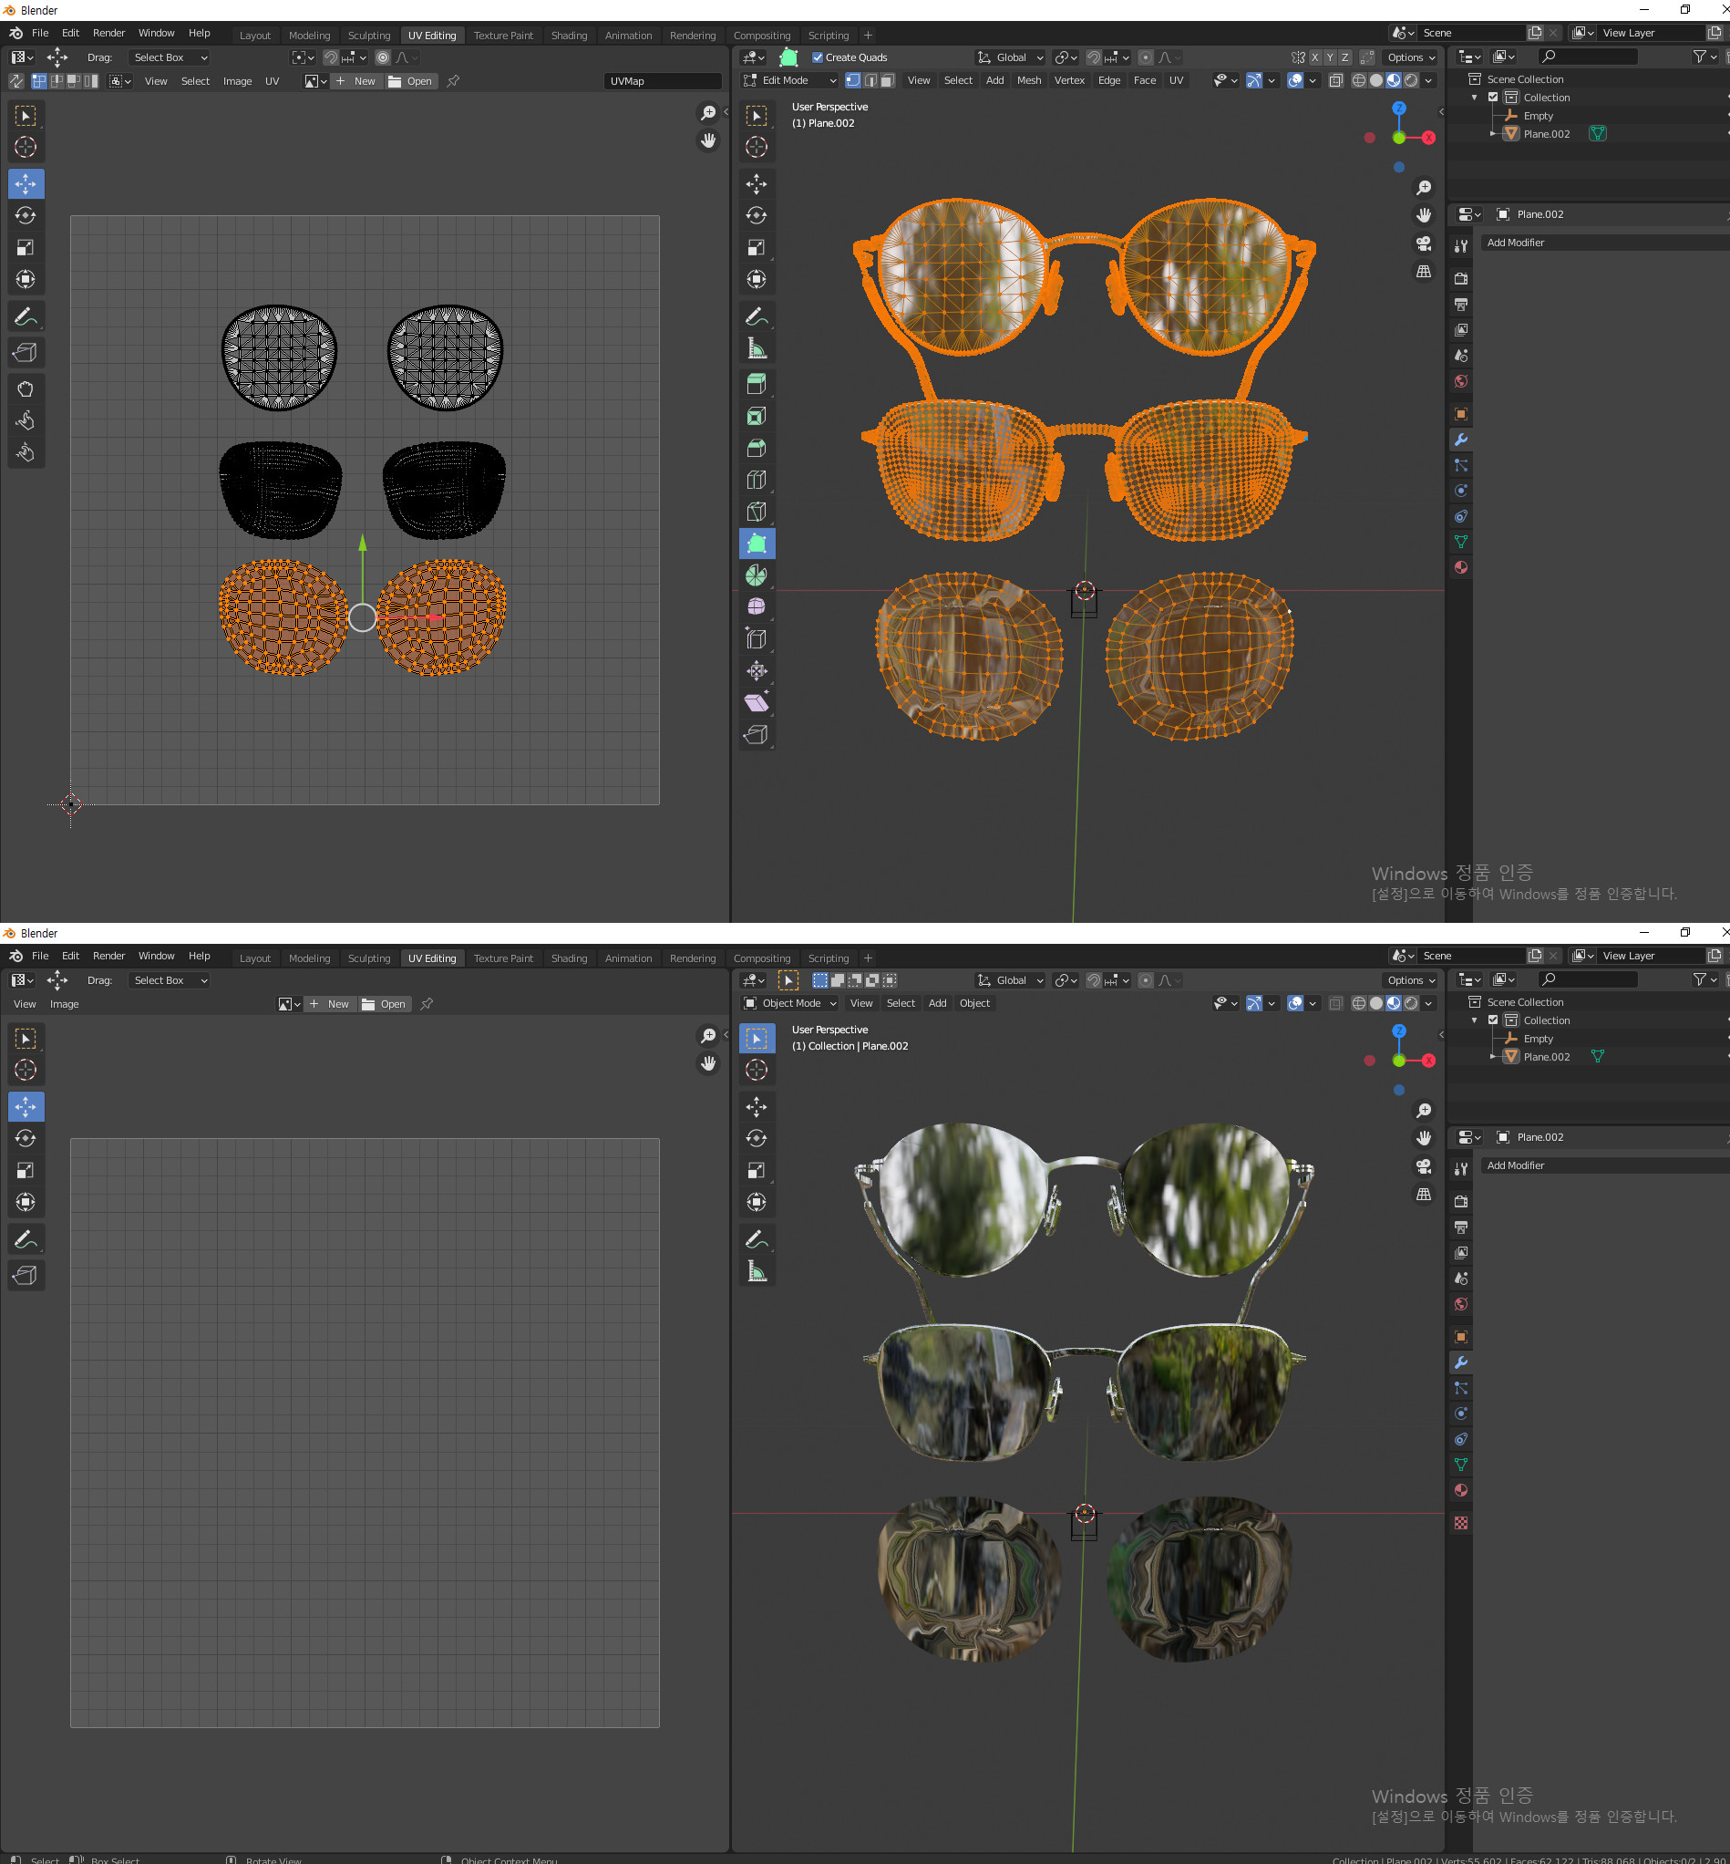This screenshot has height=1864, width=1730.
Task: Open Modifier properties wrench tab in top window
Action: (x=1460, y=440)
